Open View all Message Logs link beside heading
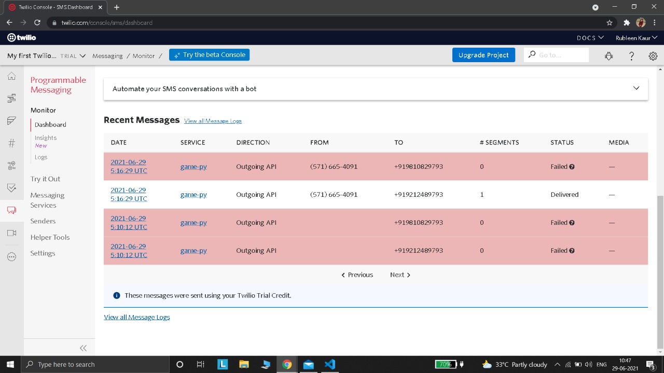Screen dimensions: 664x373 tap(213, 121)
